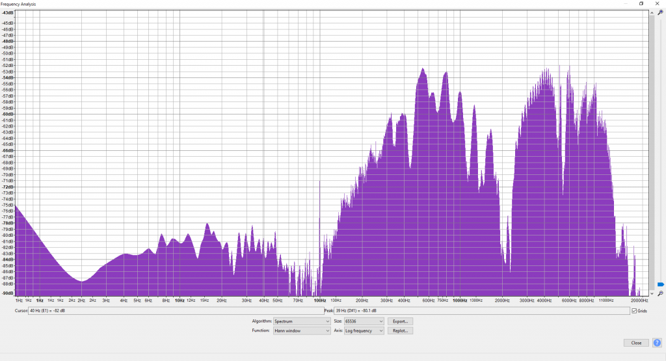Click the vertical scrollbar down arrow

[x=652, y=293]
